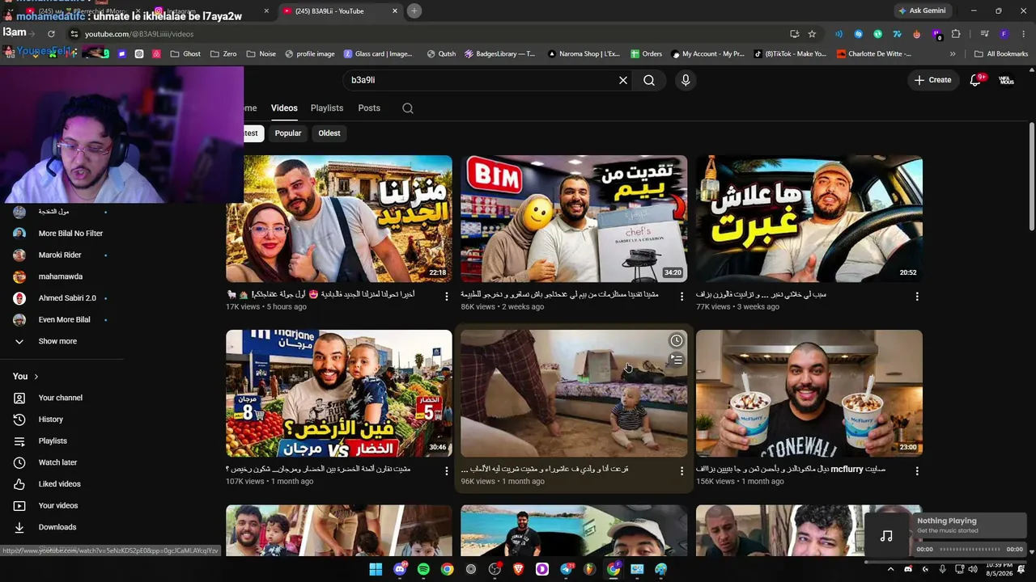This screenshot has width=1036, height=582.
Task: Click Ask Gemini button
Action: point(922,11)
